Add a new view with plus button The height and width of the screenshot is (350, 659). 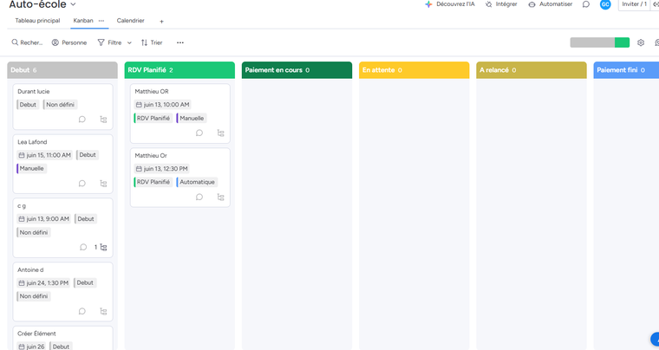[x=161, y=21]
